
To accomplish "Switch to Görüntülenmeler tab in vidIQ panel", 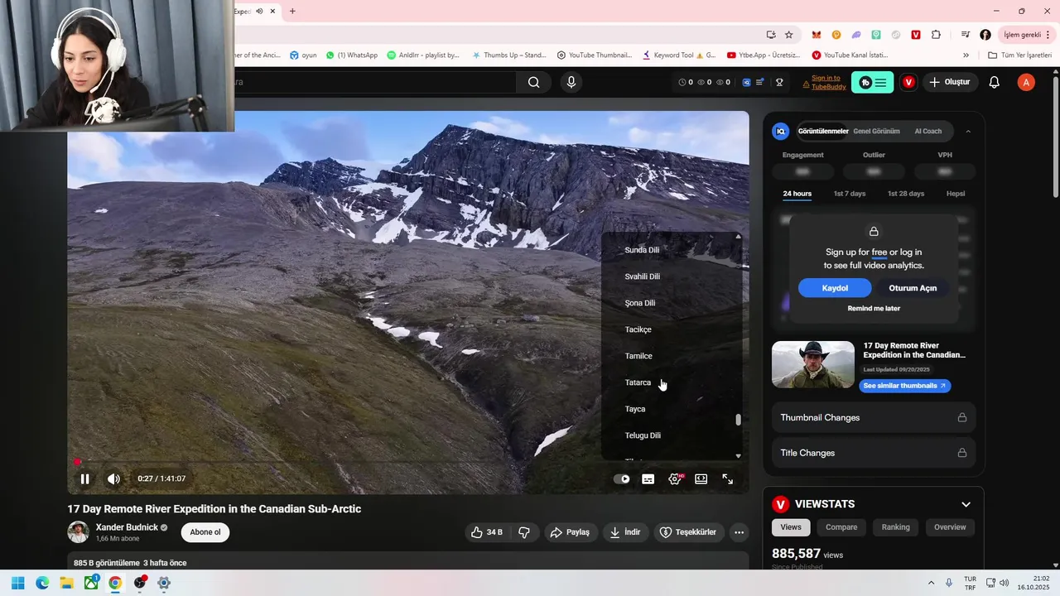I will coord(822,131).
